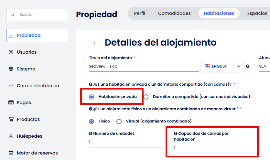Click the Capacidad de camas por habitación field
The height and width of the screenshot is (160, 270).
click(211, 148)
